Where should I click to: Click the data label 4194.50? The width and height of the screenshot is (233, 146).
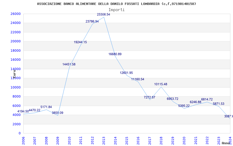23,112
